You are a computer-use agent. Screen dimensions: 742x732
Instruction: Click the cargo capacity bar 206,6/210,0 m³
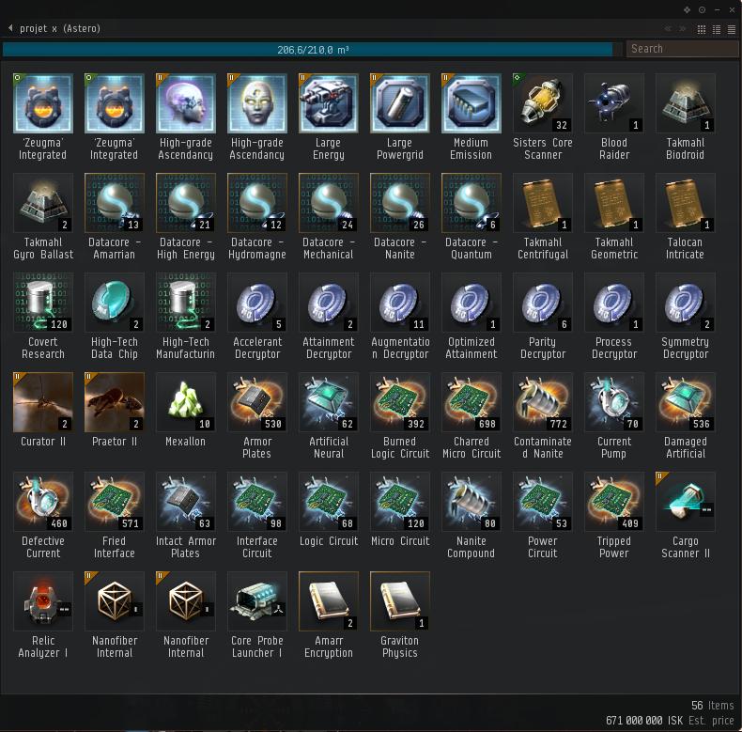313,50
